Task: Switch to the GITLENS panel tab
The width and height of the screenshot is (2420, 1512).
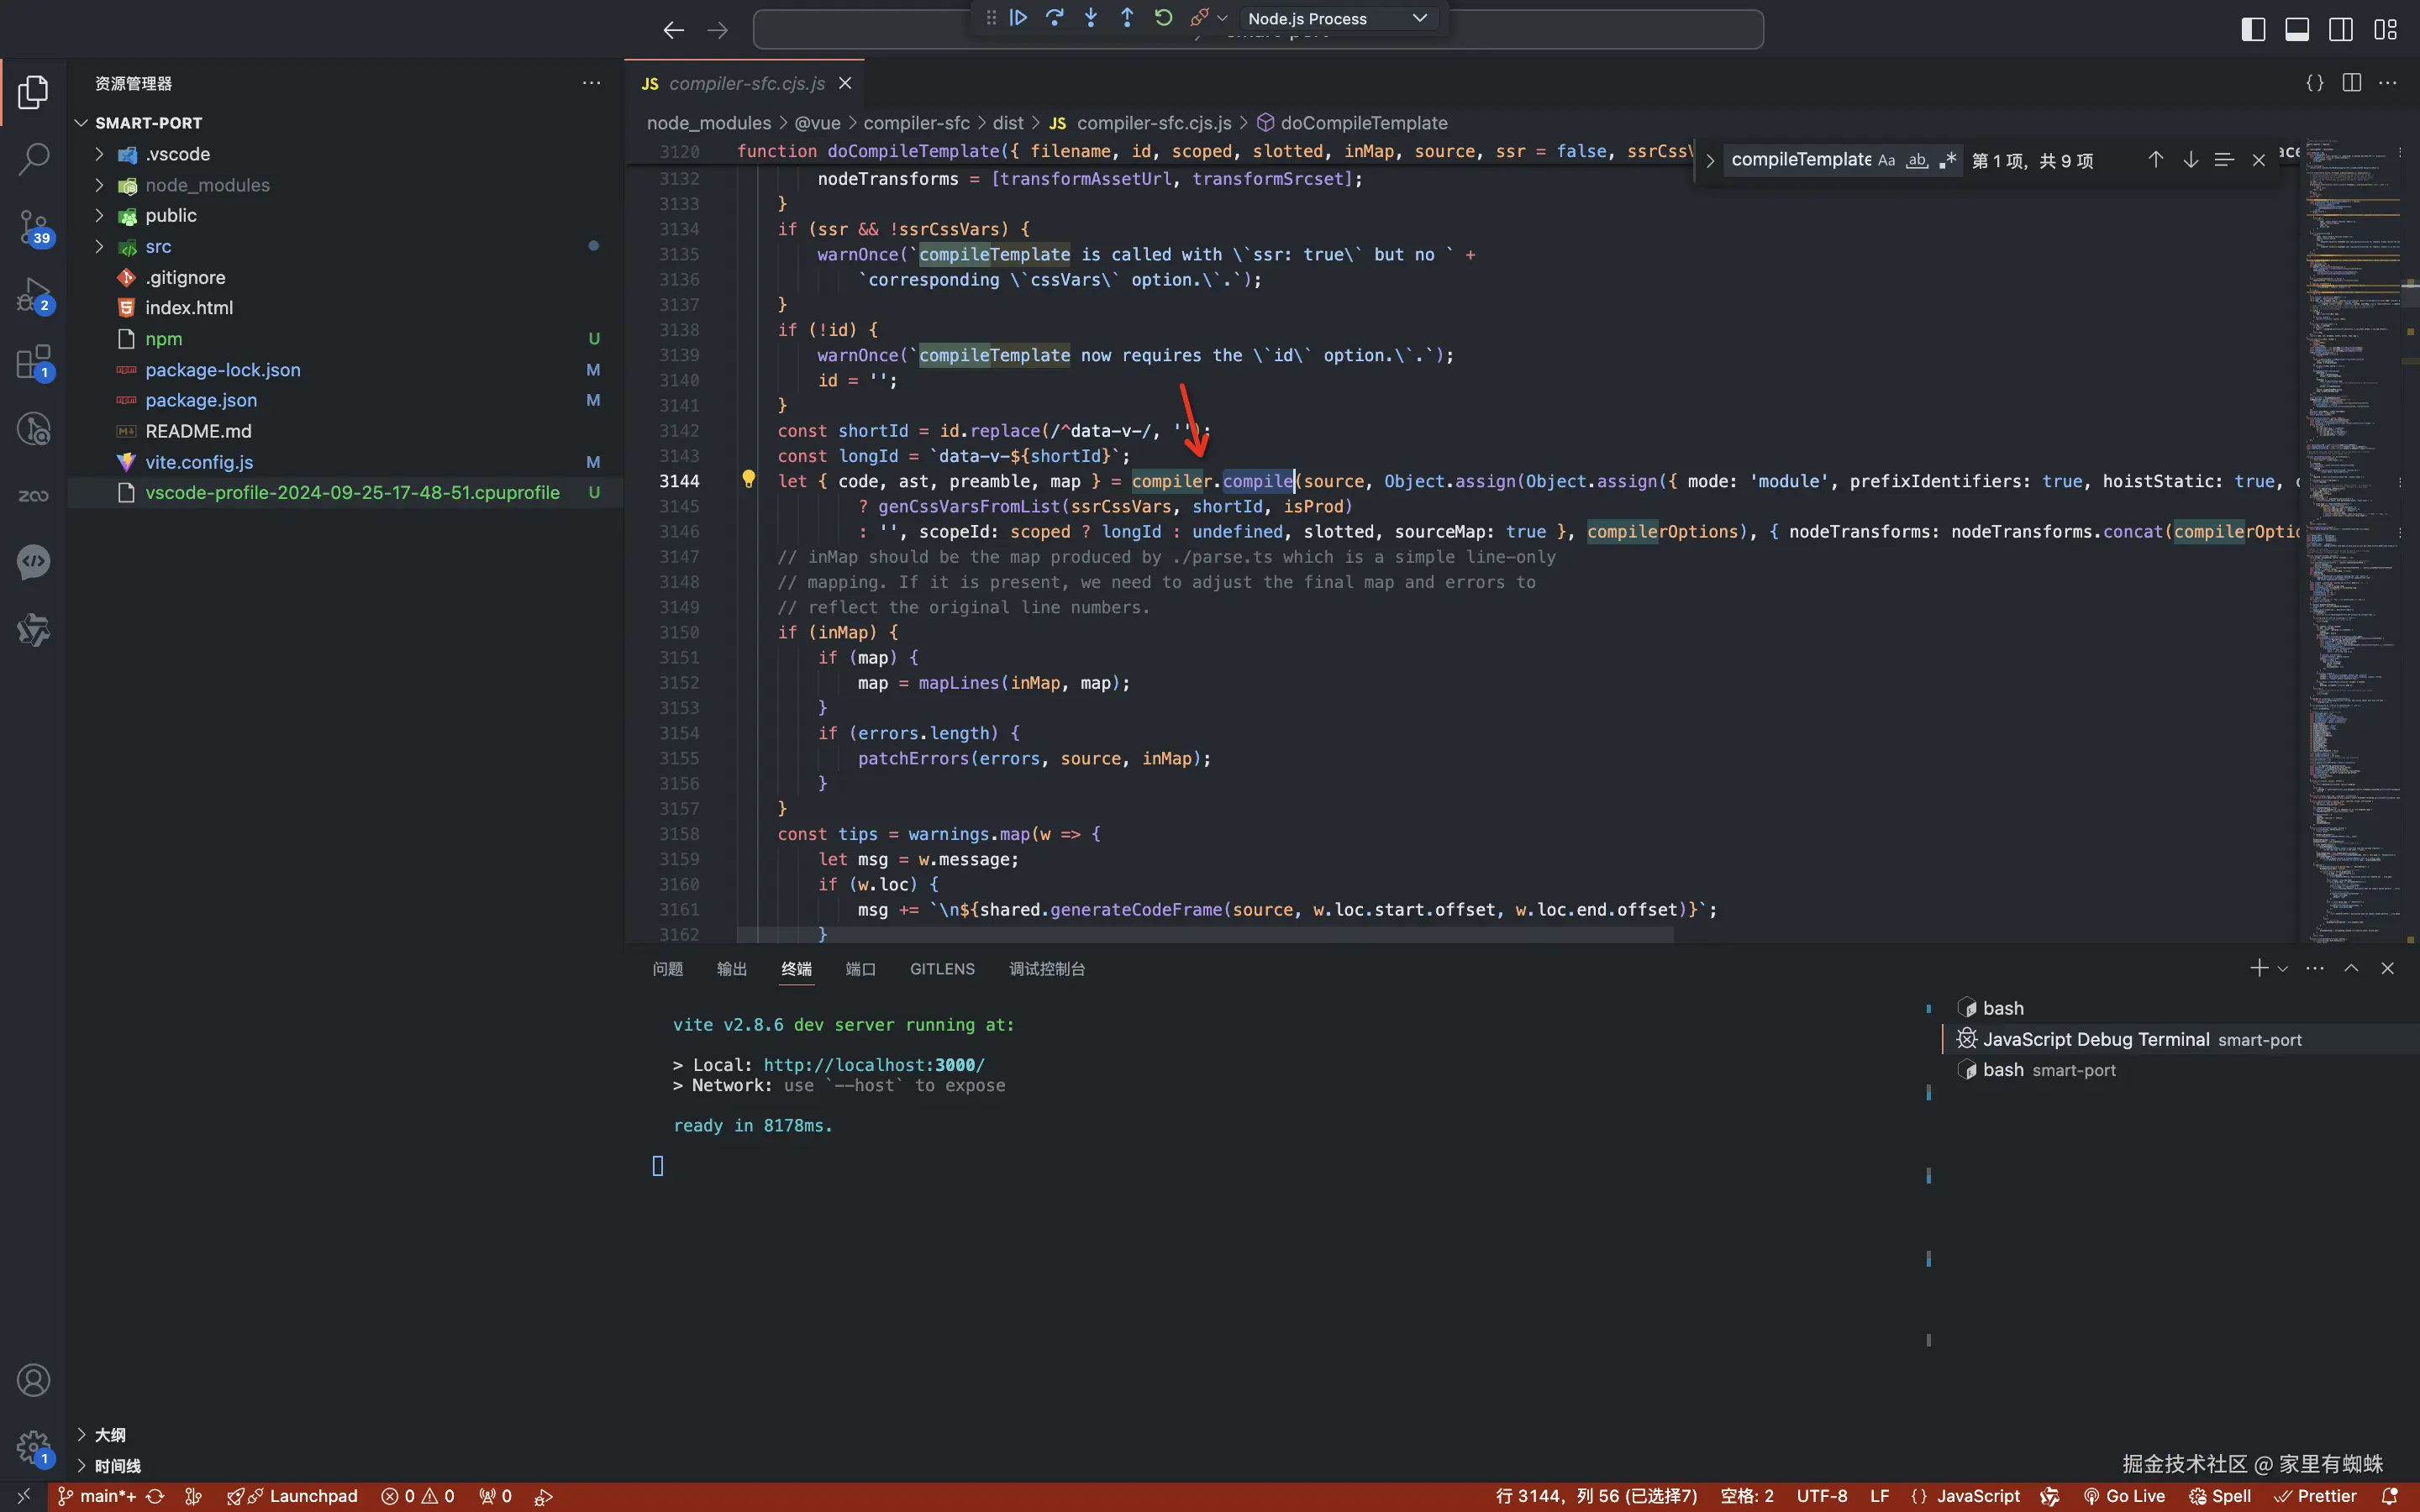Action: (941, 968)
